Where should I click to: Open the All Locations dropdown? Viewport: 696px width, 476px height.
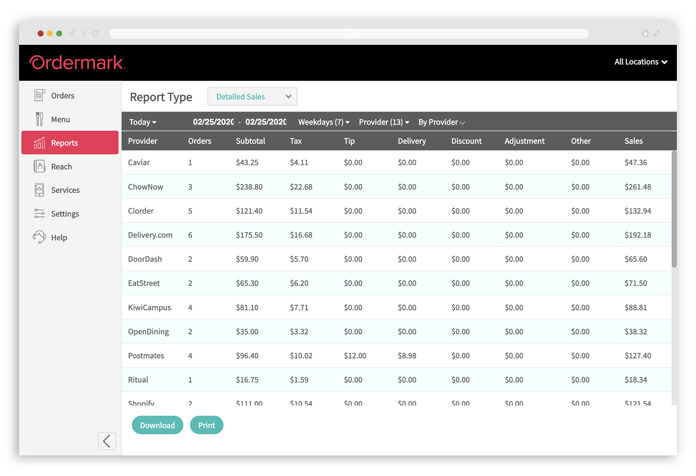point(641,62)
